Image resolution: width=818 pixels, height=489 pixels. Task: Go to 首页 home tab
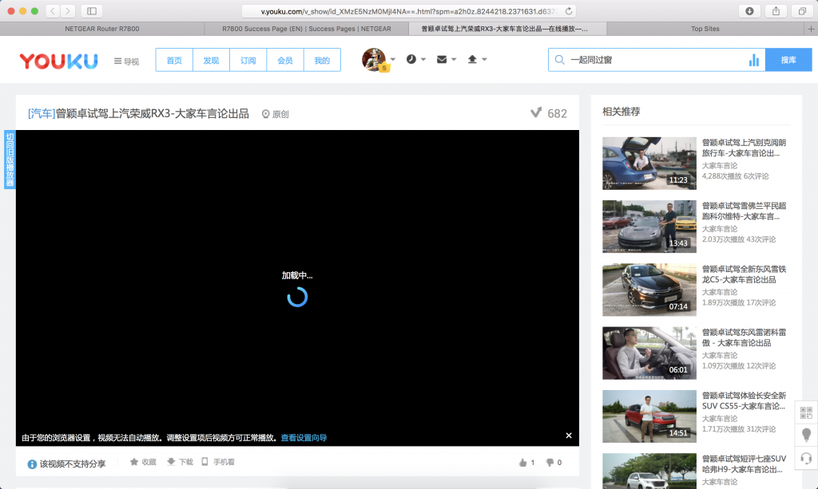pos(174,60)
